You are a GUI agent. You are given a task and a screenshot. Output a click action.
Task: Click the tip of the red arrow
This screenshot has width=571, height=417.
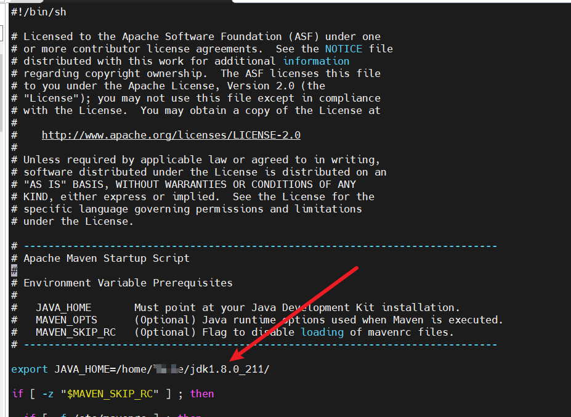click(230, 361)
